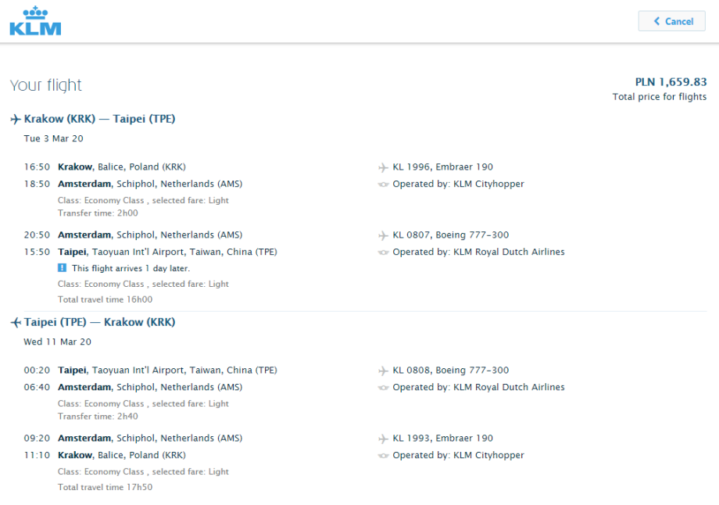The height and width of the screenshot is (505, 719).
Task: Click plane icon beside Taipei — Krakow heading
Action: coord(15,323)
